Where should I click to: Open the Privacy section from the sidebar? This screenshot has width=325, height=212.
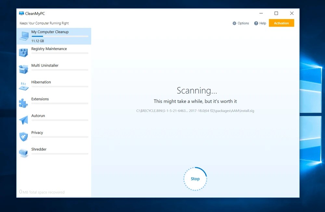tap(37, 132)
